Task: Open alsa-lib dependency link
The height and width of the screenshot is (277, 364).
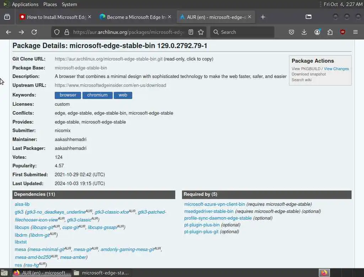Action: pos(22,204)
